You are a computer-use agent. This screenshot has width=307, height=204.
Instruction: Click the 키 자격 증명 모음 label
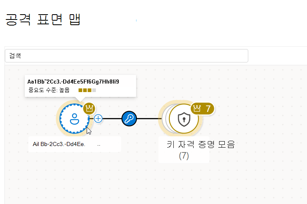pos(201,144)
